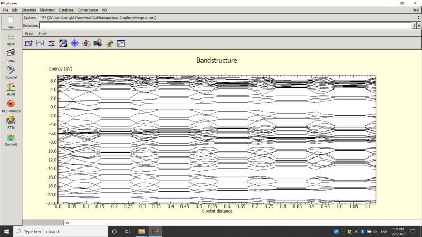Open the Graph submenu
Image resolution: width=422 pixels, height=237 pixels.
pyautogui.click(x=30, y=33)
